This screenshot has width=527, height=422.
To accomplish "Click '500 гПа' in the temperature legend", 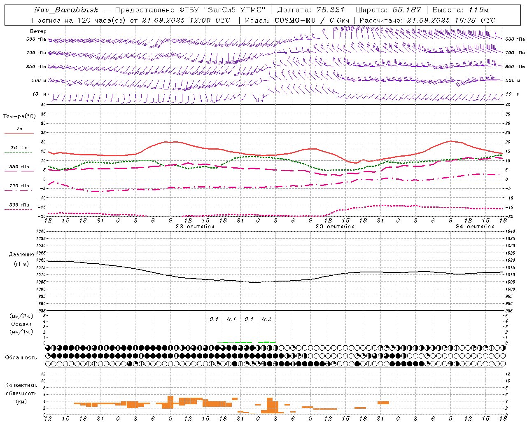I will pyautogui.click(x=19, y=205).
